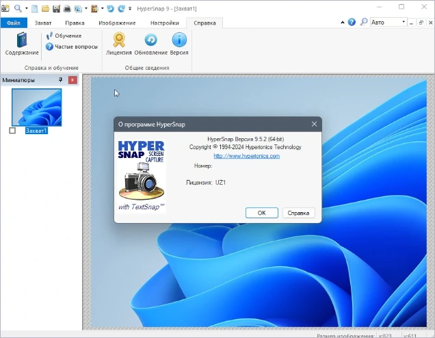Click the Лицензия: UZ1 value text

[220, 183]
